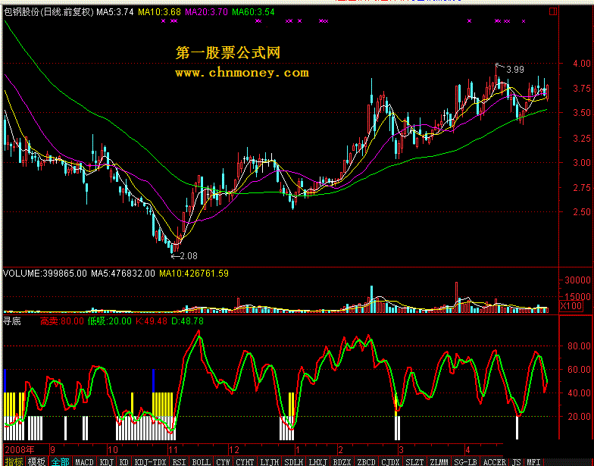Viewport: 594px width, 466px height.
Task: Click the volume MA10:426761.59 label
Action: click(194, 273)
